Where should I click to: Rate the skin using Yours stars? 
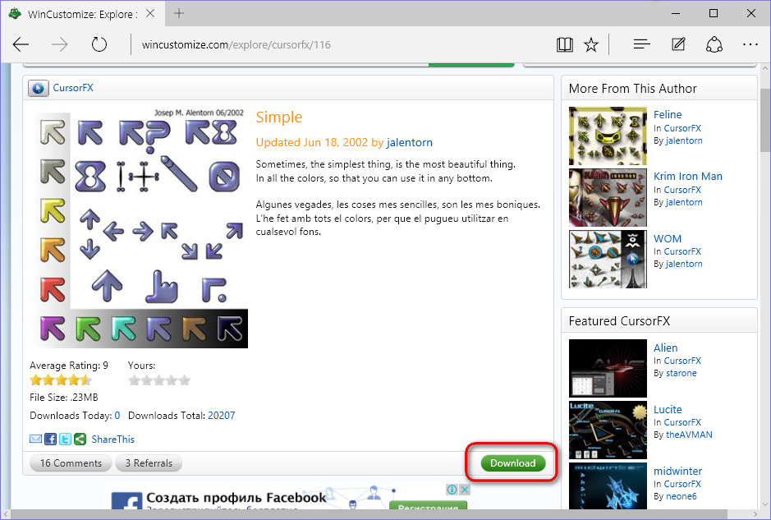click(x=159, y=380)
